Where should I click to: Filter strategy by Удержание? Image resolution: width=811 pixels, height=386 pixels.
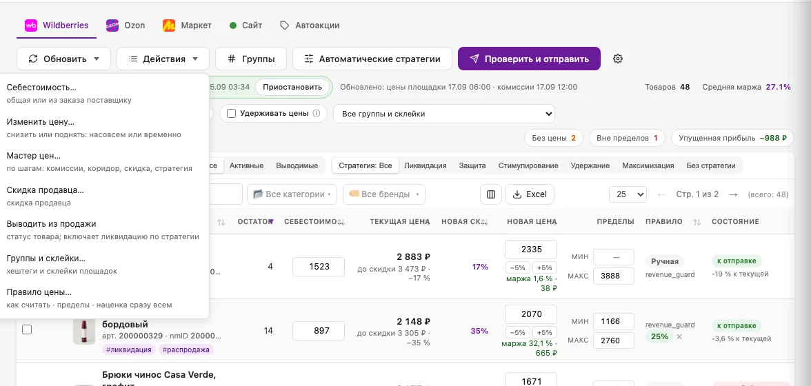coord(590,166)
